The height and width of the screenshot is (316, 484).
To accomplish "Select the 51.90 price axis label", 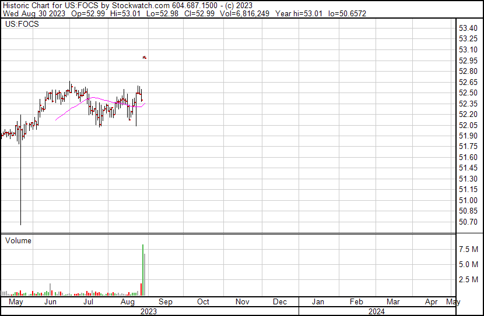I will click(x=468, y=136).
